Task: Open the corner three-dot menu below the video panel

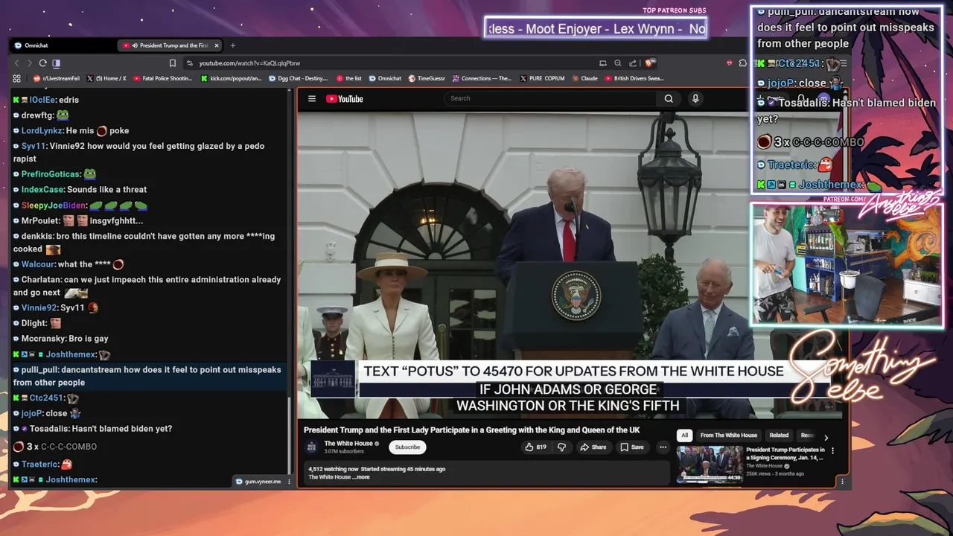Action: tap(842, 482)
